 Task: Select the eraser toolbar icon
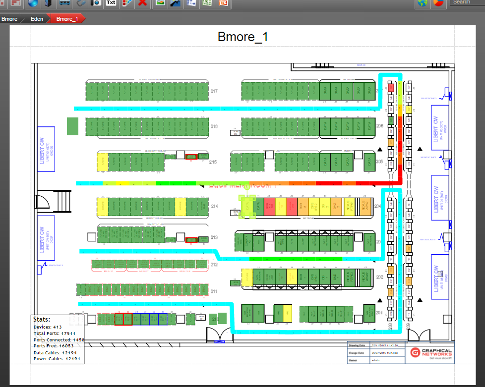[79, 3]
